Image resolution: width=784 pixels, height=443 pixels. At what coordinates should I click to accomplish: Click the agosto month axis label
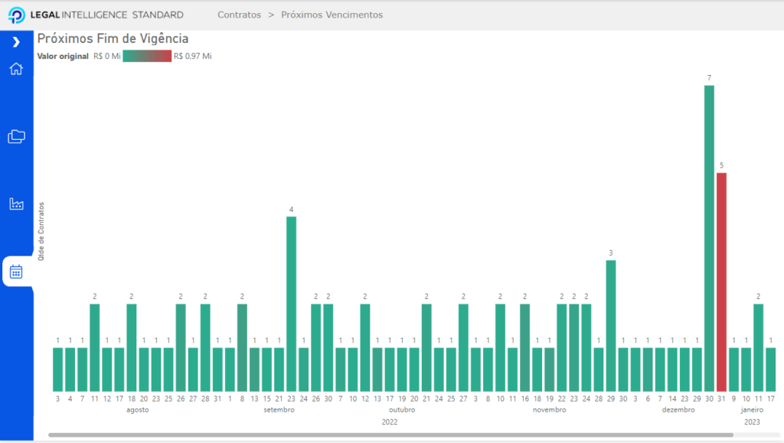138,410
